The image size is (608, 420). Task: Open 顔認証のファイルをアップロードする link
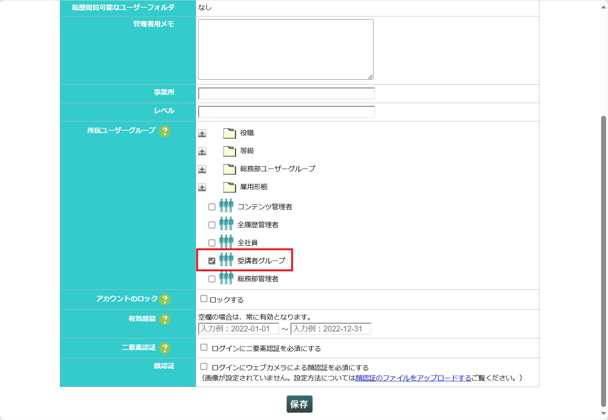(x=413, y=378)
